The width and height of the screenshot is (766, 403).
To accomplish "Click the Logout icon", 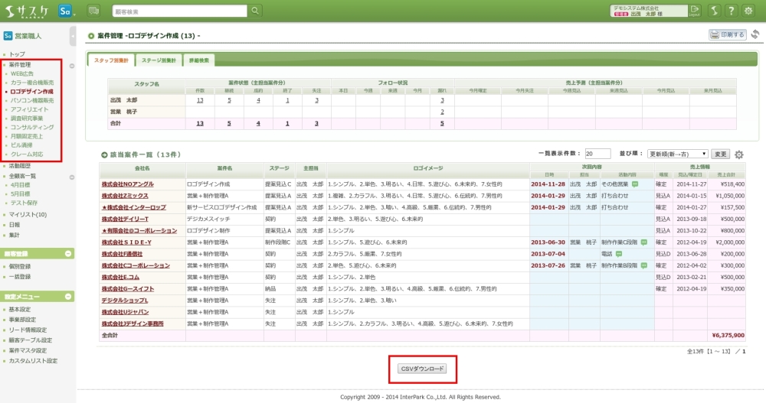I will tap(694, 11).
